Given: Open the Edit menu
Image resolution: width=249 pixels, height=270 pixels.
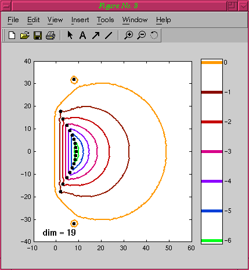Looking at the screenshot, I should pos(33,20).
